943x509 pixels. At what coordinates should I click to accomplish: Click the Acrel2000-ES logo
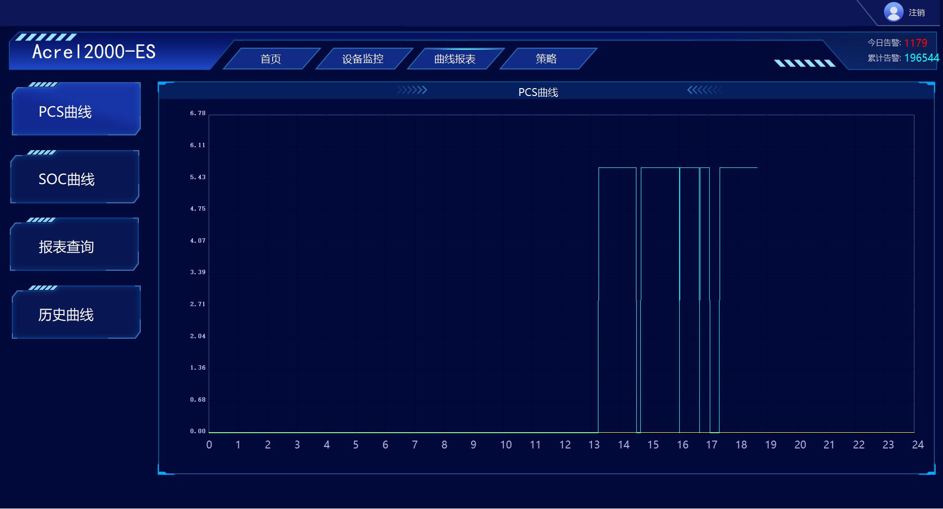pyautogui.click(x=94, y=52)
